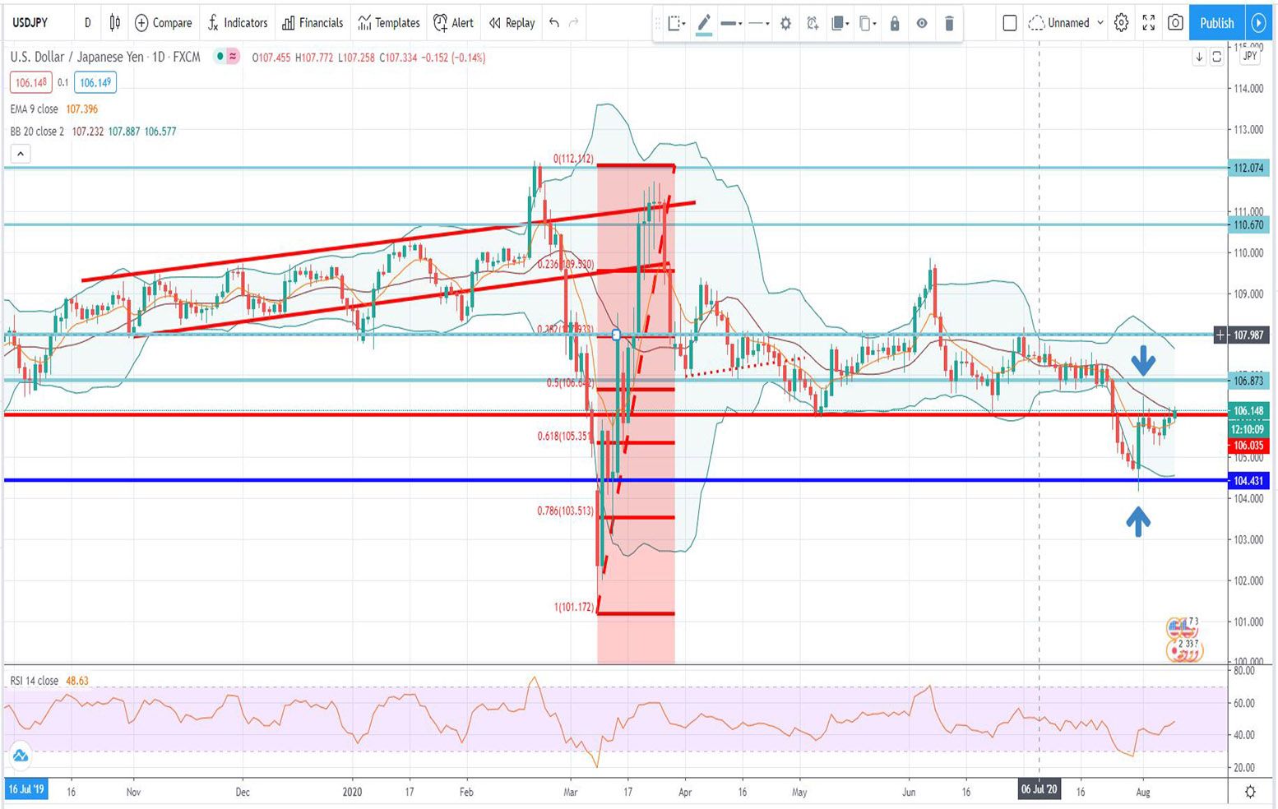This screenshot has width=1278, height=809.
Task: Delete the drawing with trash icon
Action: click(949, 23)
